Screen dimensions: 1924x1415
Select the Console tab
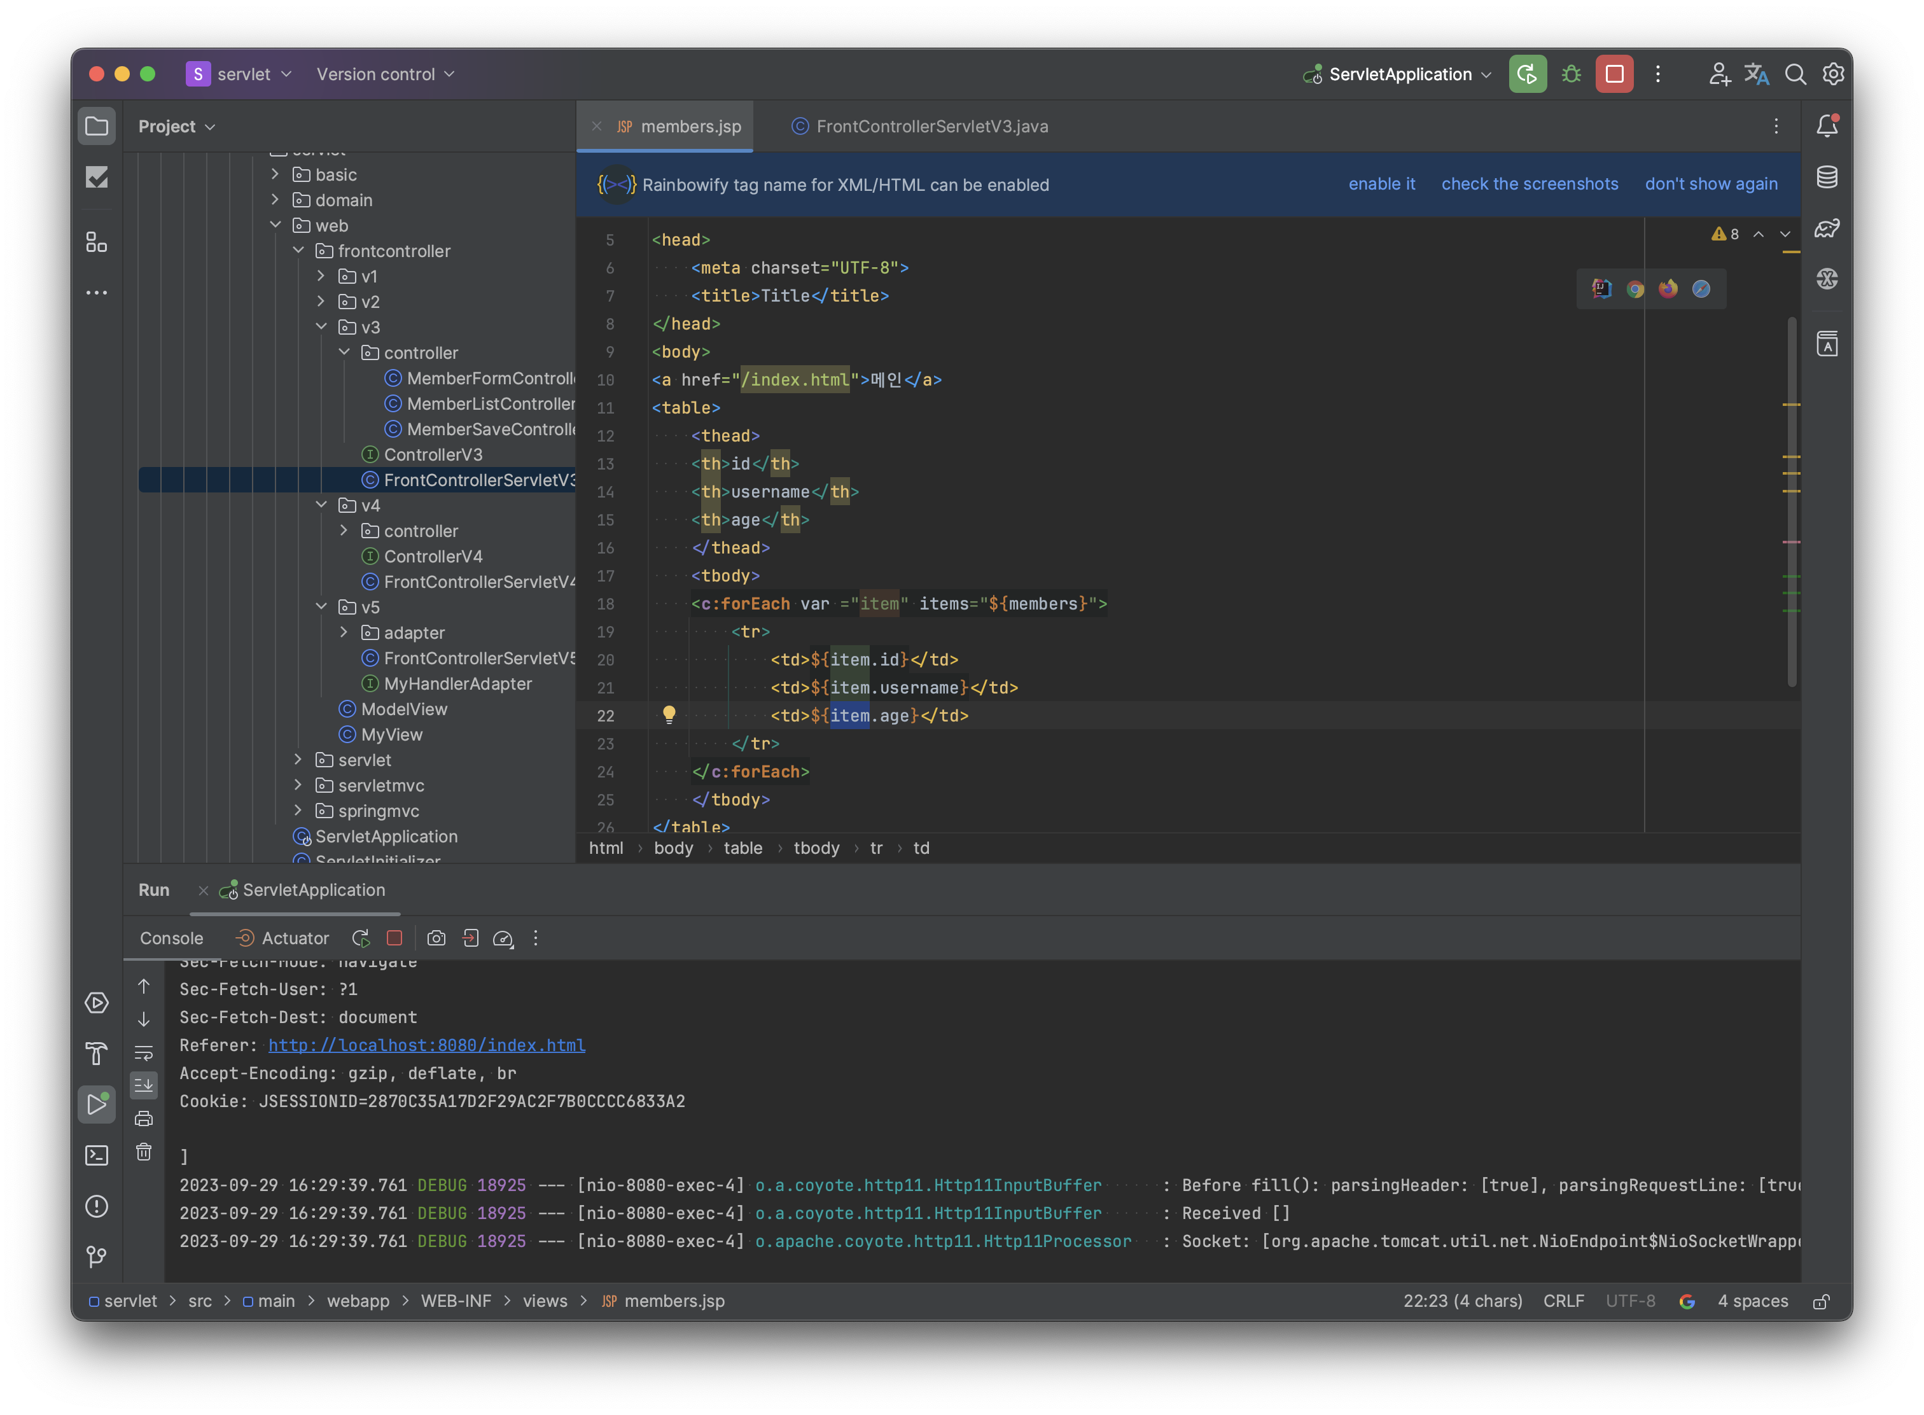[x=171, y=938]
